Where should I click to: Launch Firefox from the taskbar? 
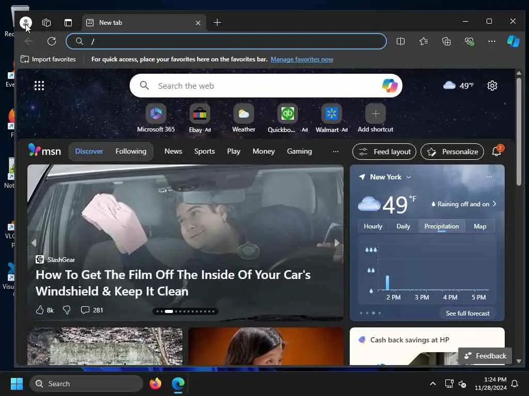click(155, 384)
